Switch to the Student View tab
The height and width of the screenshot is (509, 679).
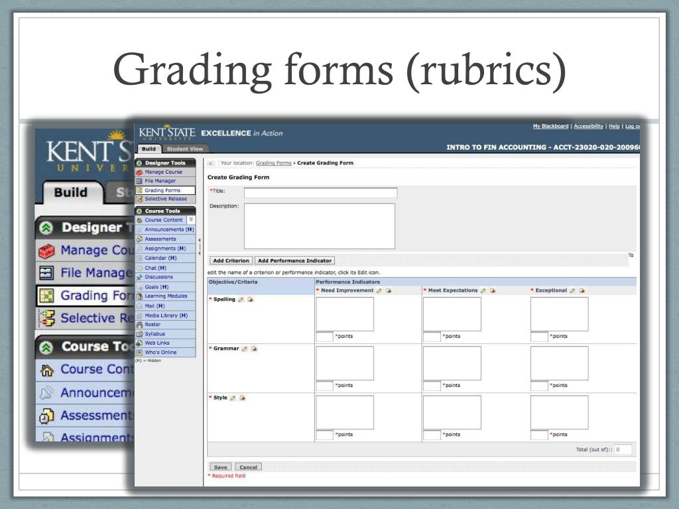point(185,149)
